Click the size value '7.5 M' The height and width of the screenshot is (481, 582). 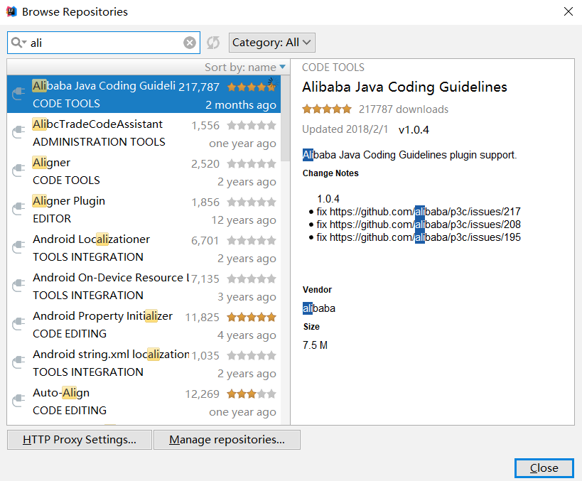click(x=315, y=345)
